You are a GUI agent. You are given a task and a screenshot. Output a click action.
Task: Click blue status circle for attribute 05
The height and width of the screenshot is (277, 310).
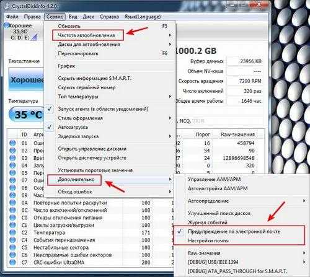[x=12, y=173]
